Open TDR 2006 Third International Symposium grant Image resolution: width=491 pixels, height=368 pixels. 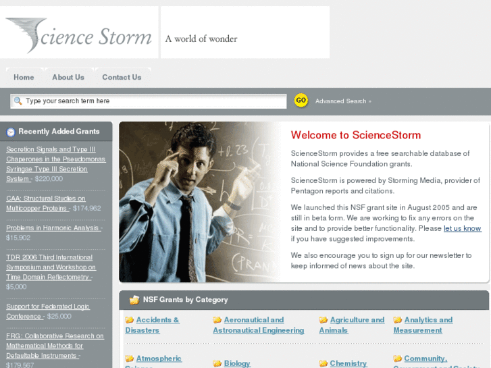pos(51,267)
